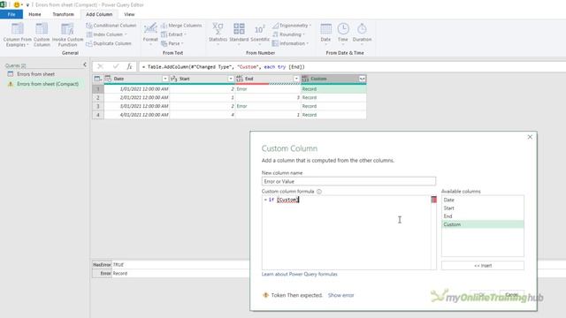Click the Insert column button
Image resolution: width=566 pixels, height=318 pixels.
pyautogui.click(x=483, y=266)
